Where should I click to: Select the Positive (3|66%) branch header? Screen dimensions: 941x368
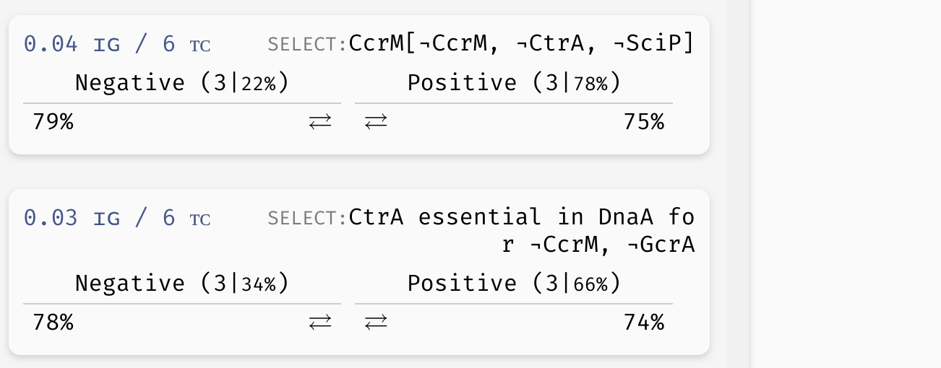coord(514,284)
